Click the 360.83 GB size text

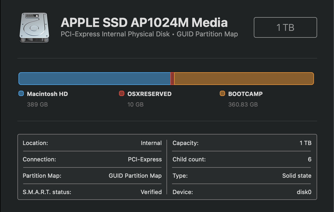243,105
